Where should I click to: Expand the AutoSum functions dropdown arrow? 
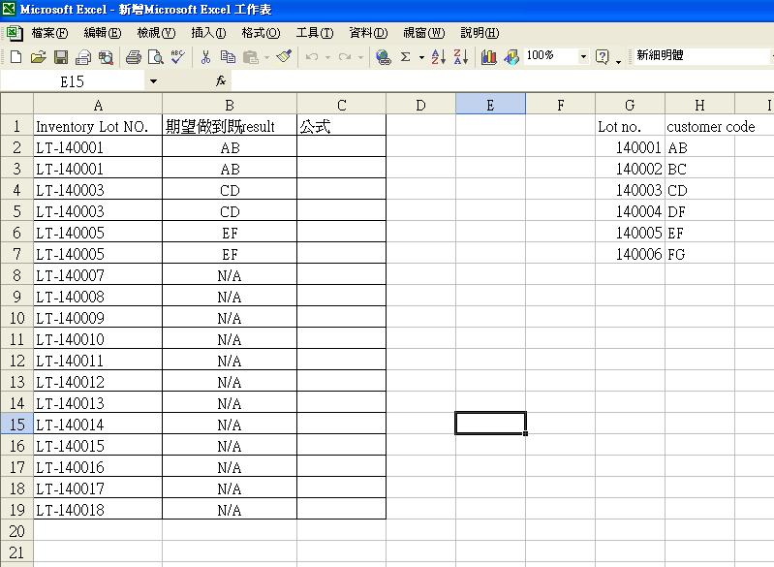point(421,58)
